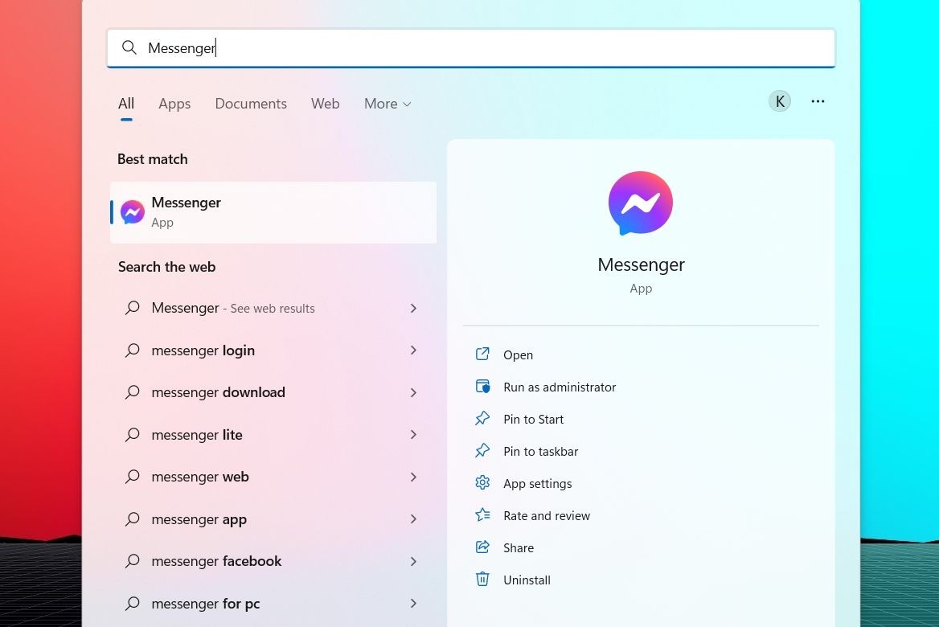This screenshot has width=939, height=627.
Task: Click the magnifier icon in search box
Action: point(129,47)
